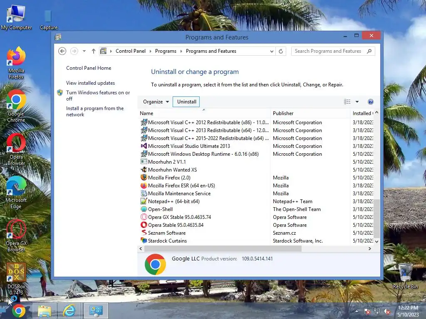Select the Seznam Software icon
The height and width of the screenshot is (319, 426).
pos(144,233)
